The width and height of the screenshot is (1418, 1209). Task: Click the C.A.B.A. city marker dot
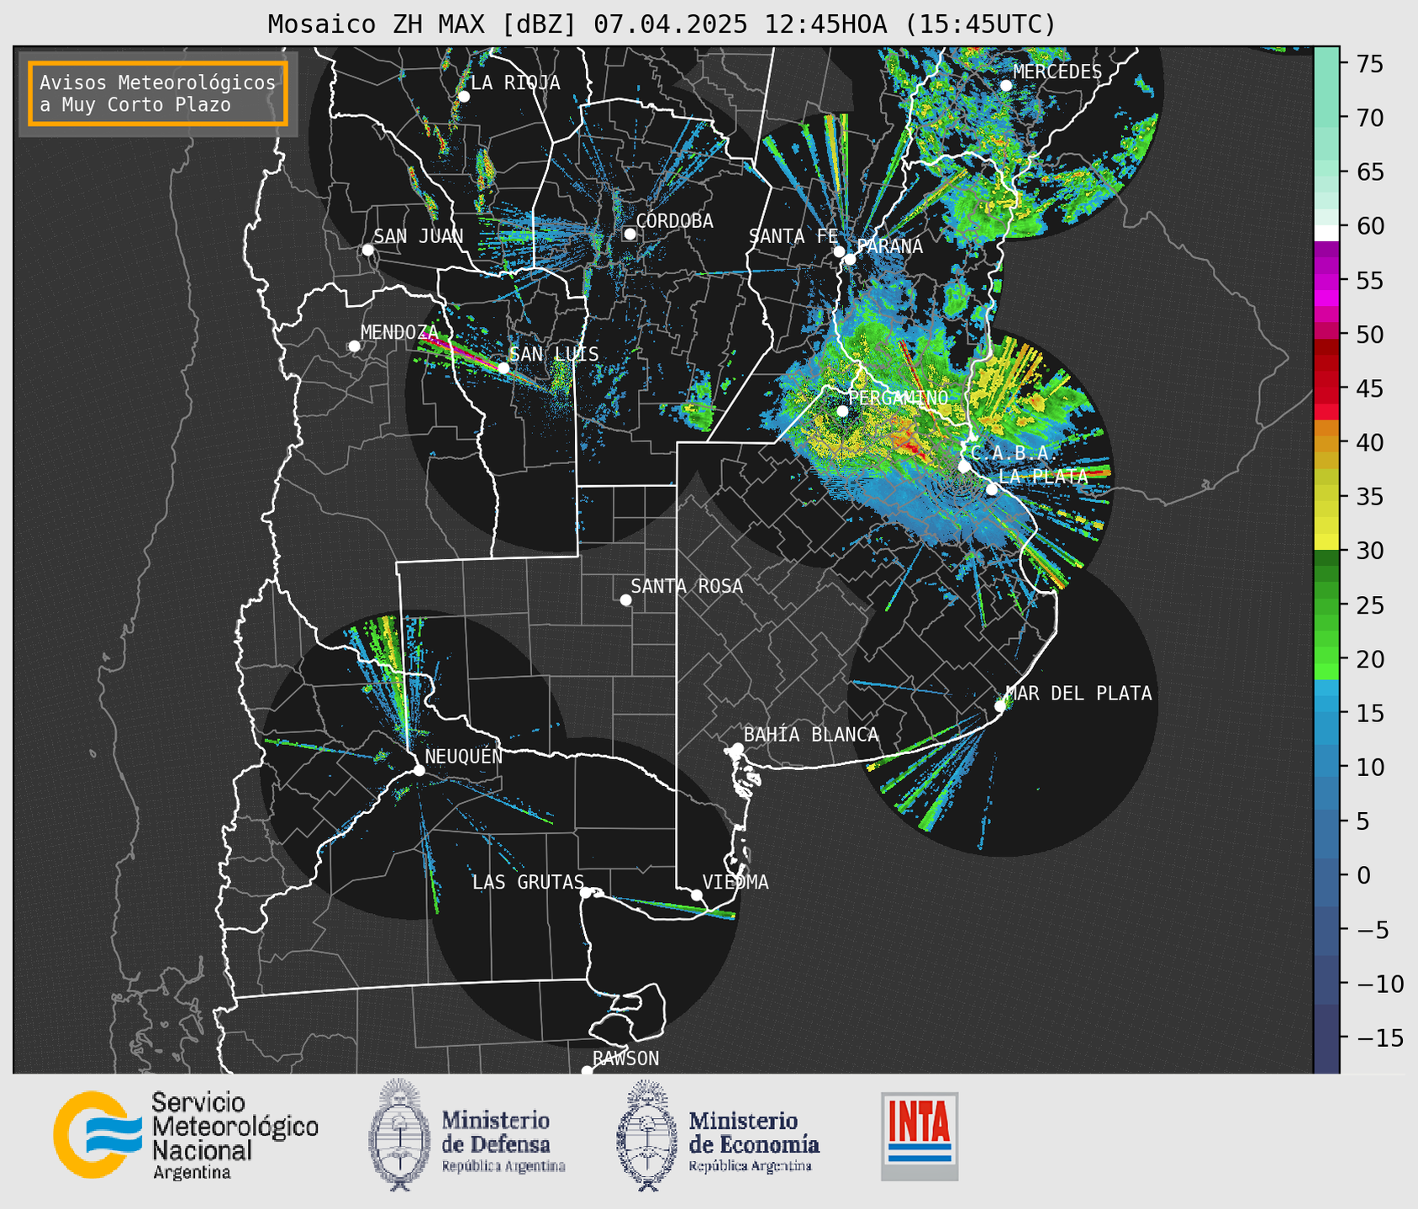(x=964, y=466)
